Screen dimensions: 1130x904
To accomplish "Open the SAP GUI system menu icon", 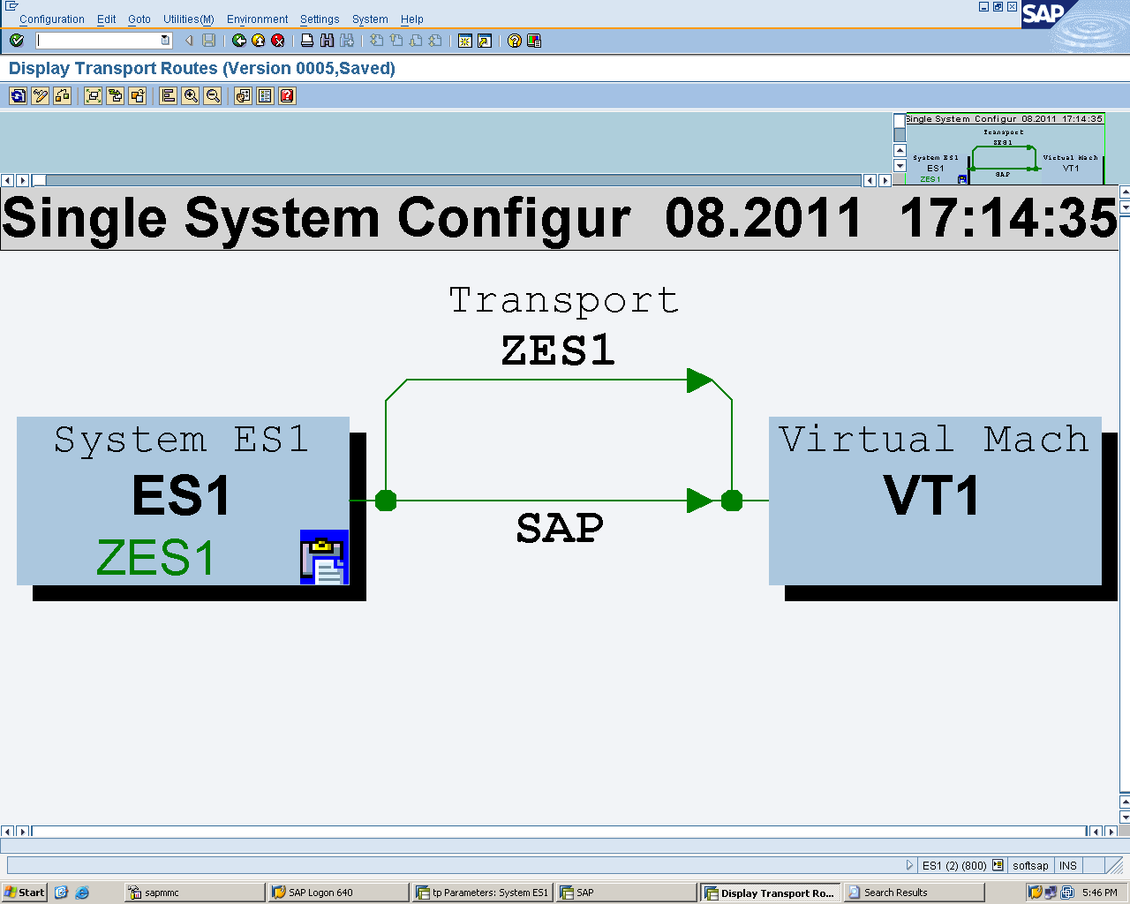I will tap(11, 5).
